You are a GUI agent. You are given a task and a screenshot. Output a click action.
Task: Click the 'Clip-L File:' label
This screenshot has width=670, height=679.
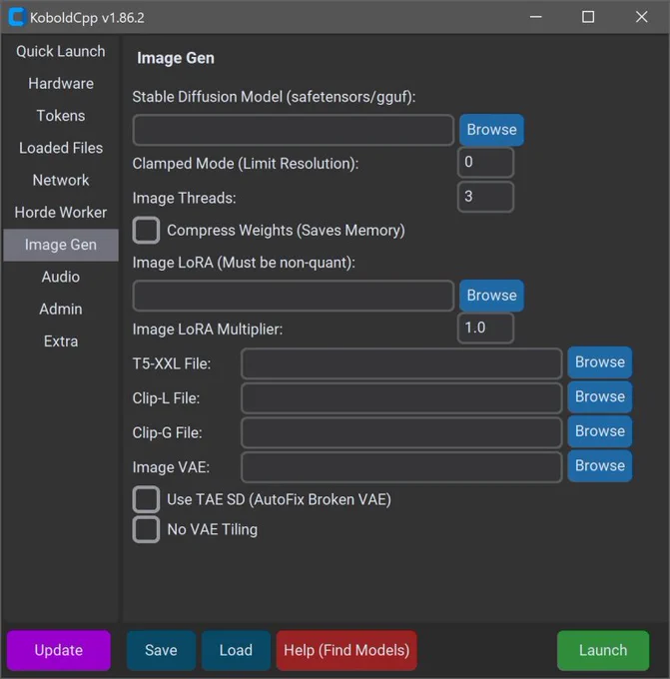pos(167,398)
